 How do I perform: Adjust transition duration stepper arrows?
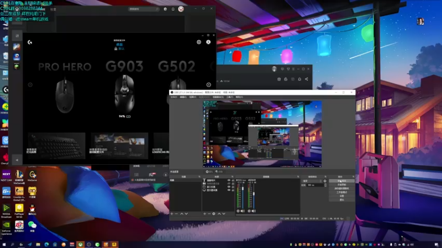pyautogui.click(x=325, y=185)
